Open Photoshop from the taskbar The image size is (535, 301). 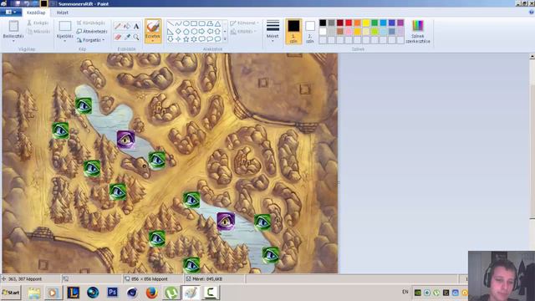tap(113, 293)
